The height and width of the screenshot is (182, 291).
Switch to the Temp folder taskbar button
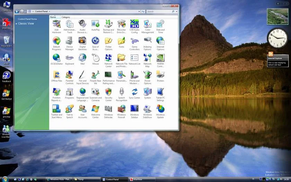click(x=86, y=179)
